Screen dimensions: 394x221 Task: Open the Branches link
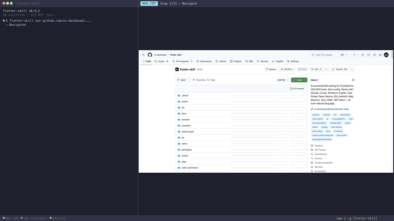point(199,80)
